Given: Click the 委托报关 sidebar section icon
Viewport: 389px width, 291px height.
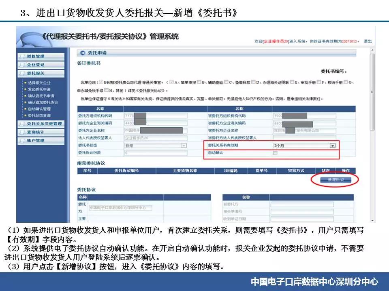Looking at the screenshot, I should pos(22,74).
